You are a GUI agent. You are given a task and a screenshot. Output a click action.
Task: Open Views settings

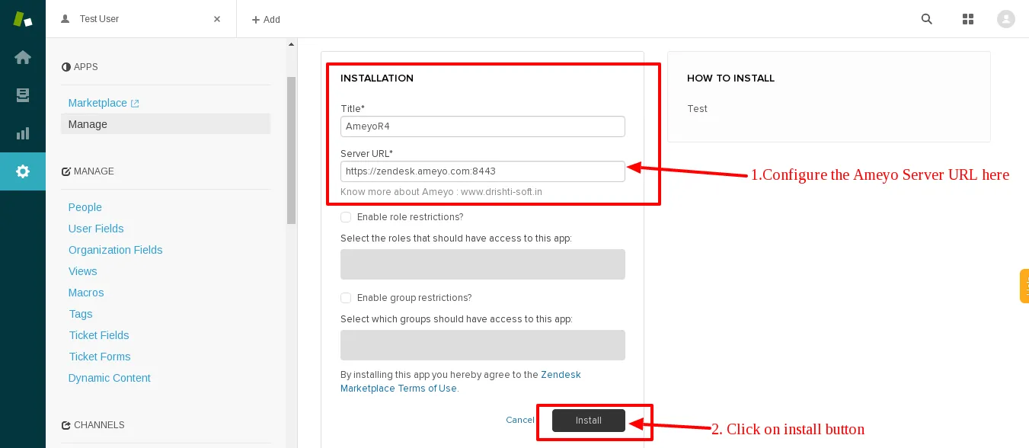click(x=82, y=271)
